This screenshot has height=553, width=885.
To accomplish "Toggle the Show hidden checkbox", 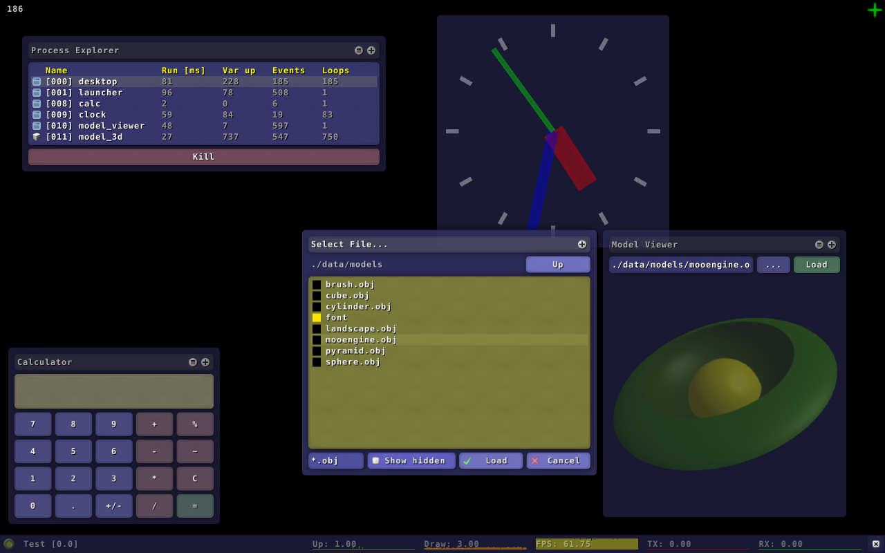I will [x=376, y=460].
